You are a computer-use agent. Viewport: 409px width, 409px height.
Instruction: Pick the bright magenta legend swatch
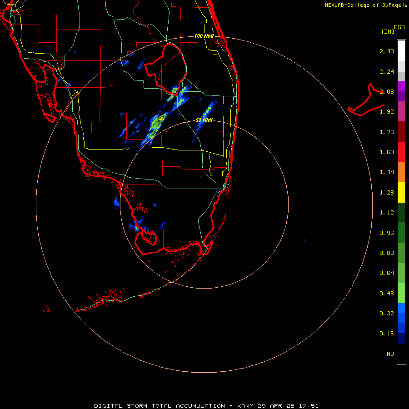pyautogui.click(x=401, y=86)
